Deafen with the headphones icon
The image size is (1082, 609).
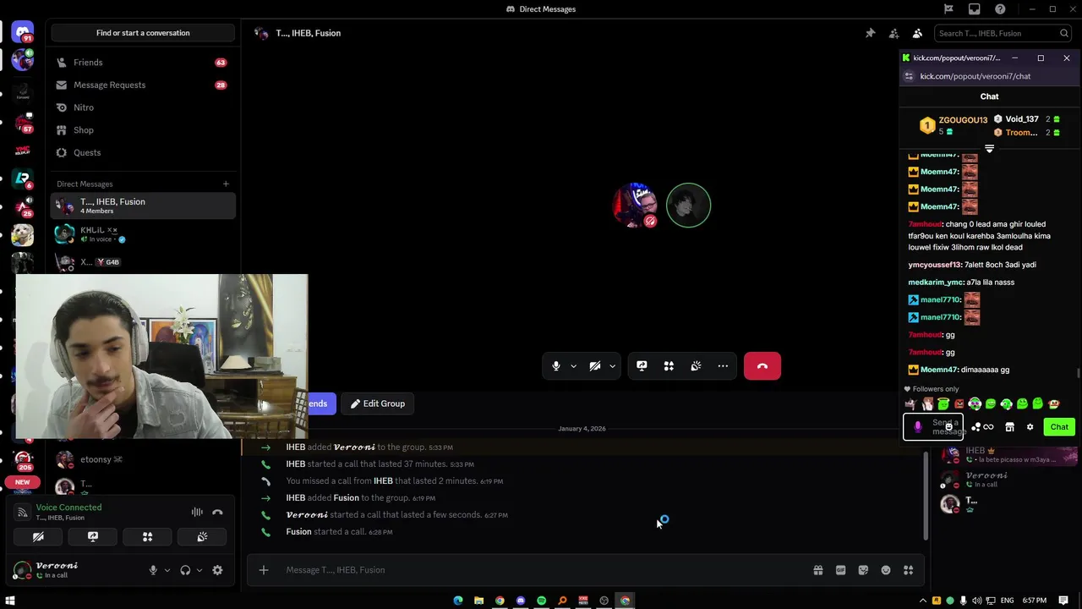coord(185,570)
